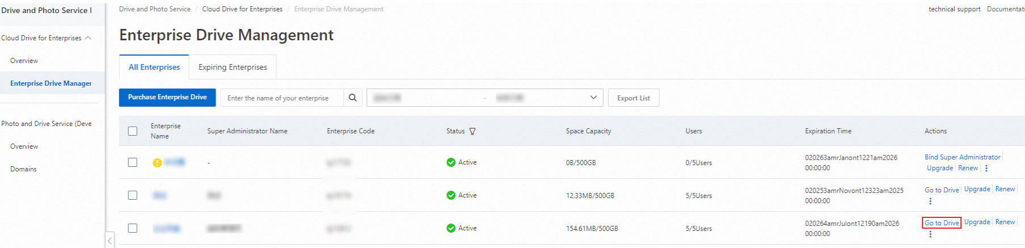
Task: Toggle the select-all checkbox in table header
Action: 133,131
